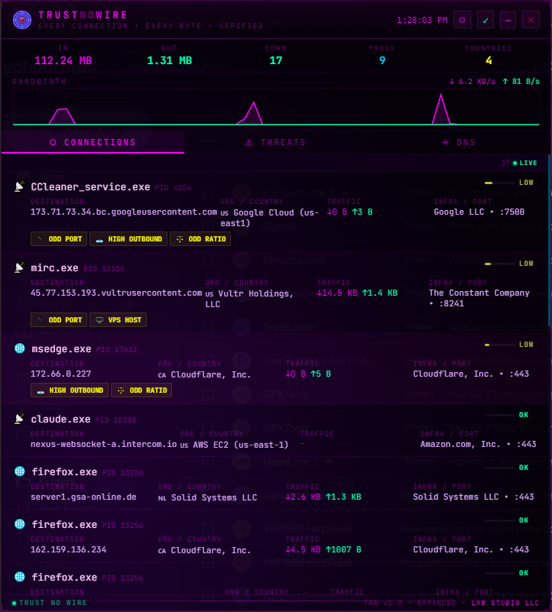Click globe icon of firefox.exe 162.159.136.234 row
This screenshot has height=612, width=552.
click(x=20, y=524)
